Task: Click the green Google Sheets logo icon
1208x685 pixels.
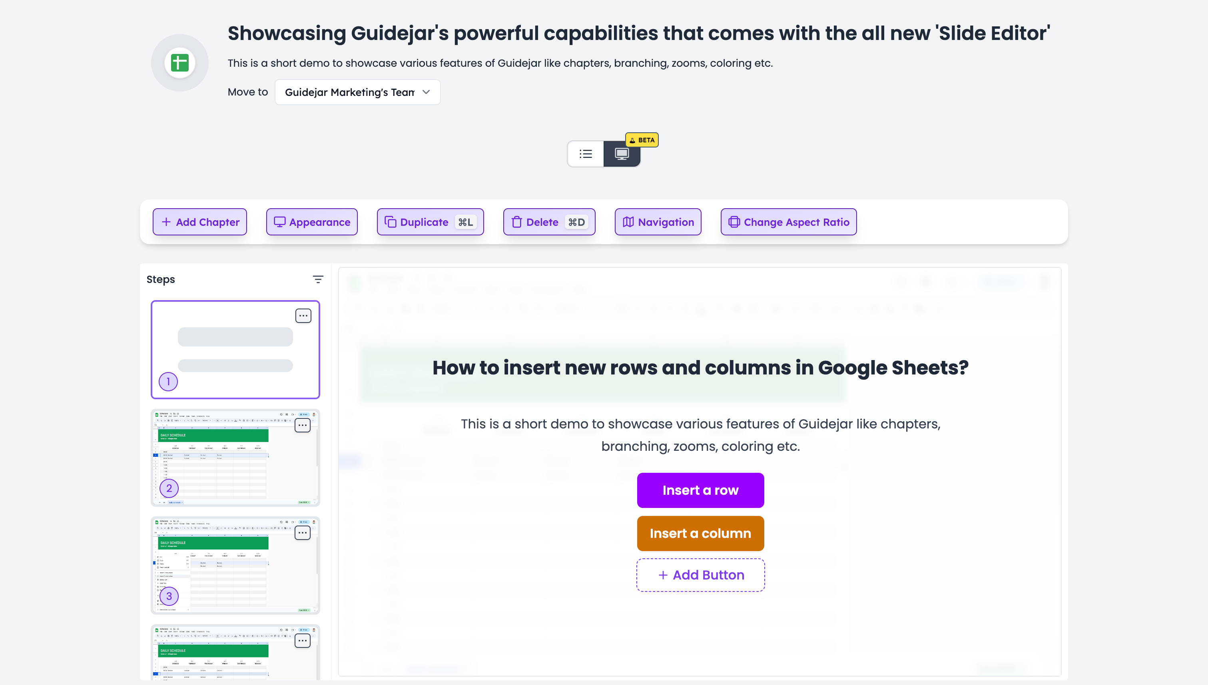Action: coord(179,63)
